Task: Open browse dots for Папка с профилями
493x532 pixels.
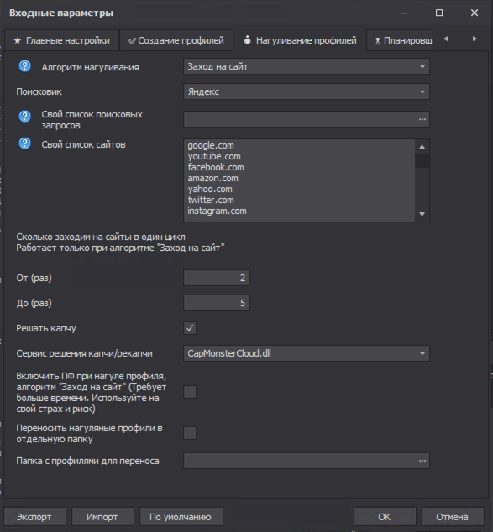Action: coord(422,461)
